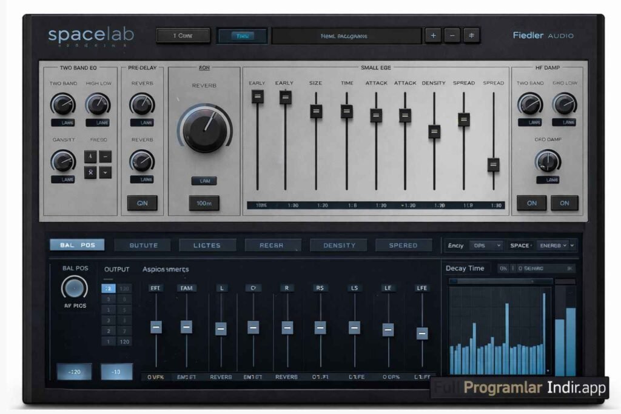Move the SIZE slider in the Small EGE panel
Screen dimensions: 621x414
pyautogui.click(x=315, y=111)
